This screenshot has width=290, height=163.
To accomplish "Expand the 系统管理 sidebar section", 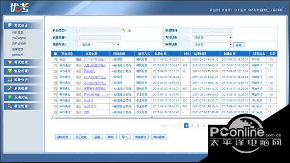I will point(23,88).
